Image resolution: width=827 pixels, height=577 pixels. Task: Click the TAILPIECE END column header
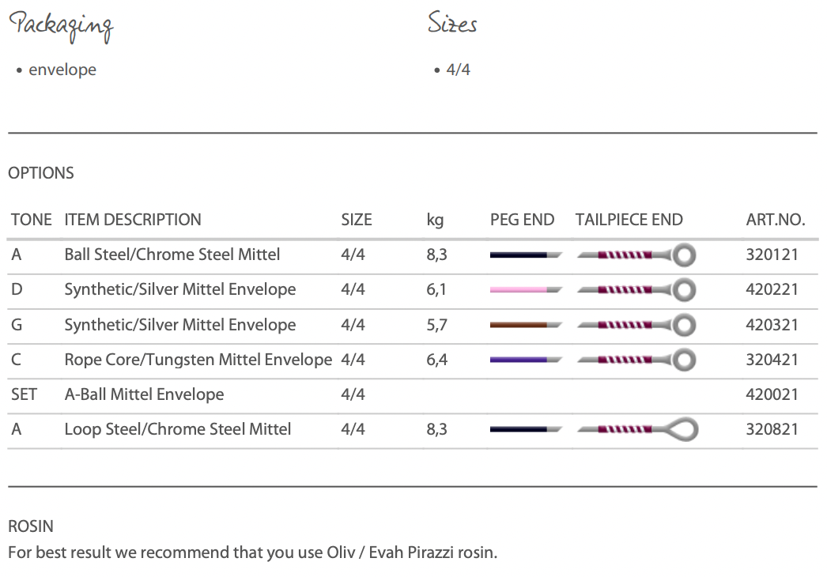coord(629,220)
